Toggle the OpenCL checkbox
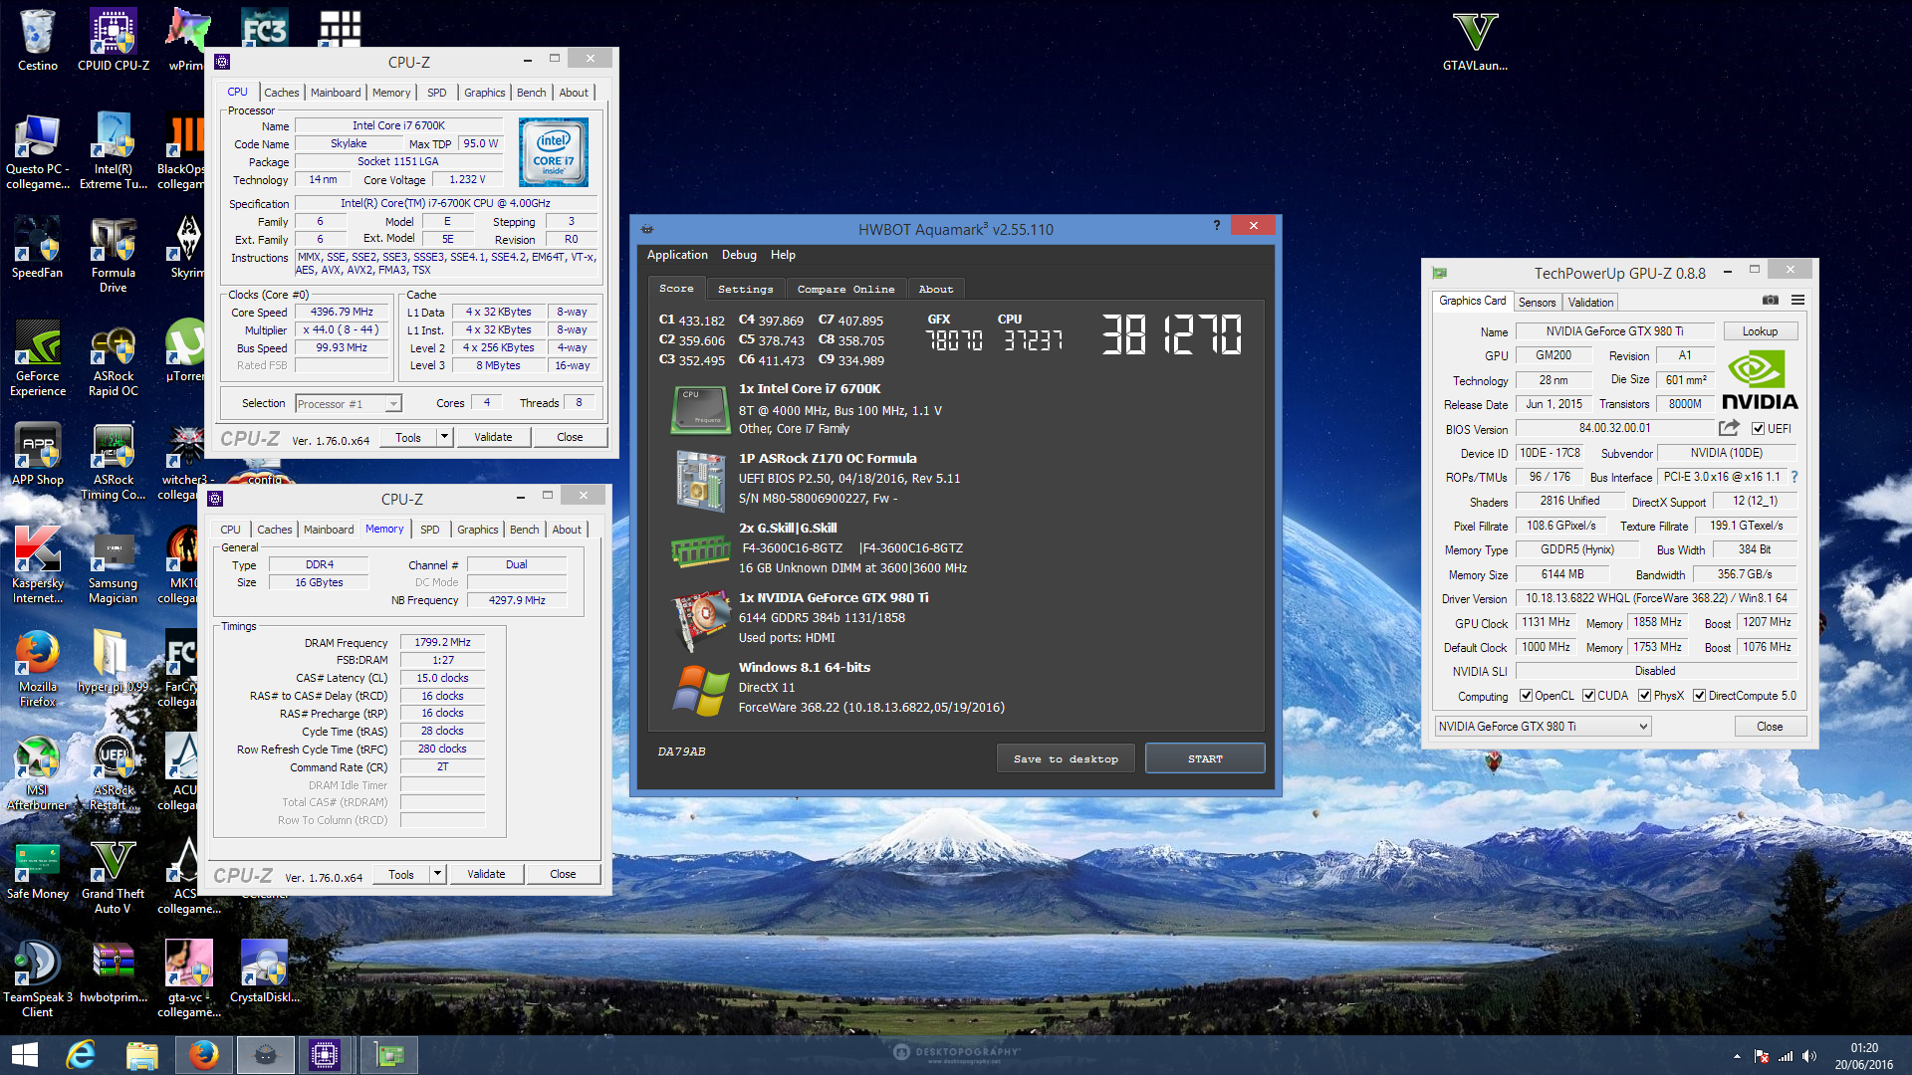The image size is (1912, 1075). (1526, 696)
